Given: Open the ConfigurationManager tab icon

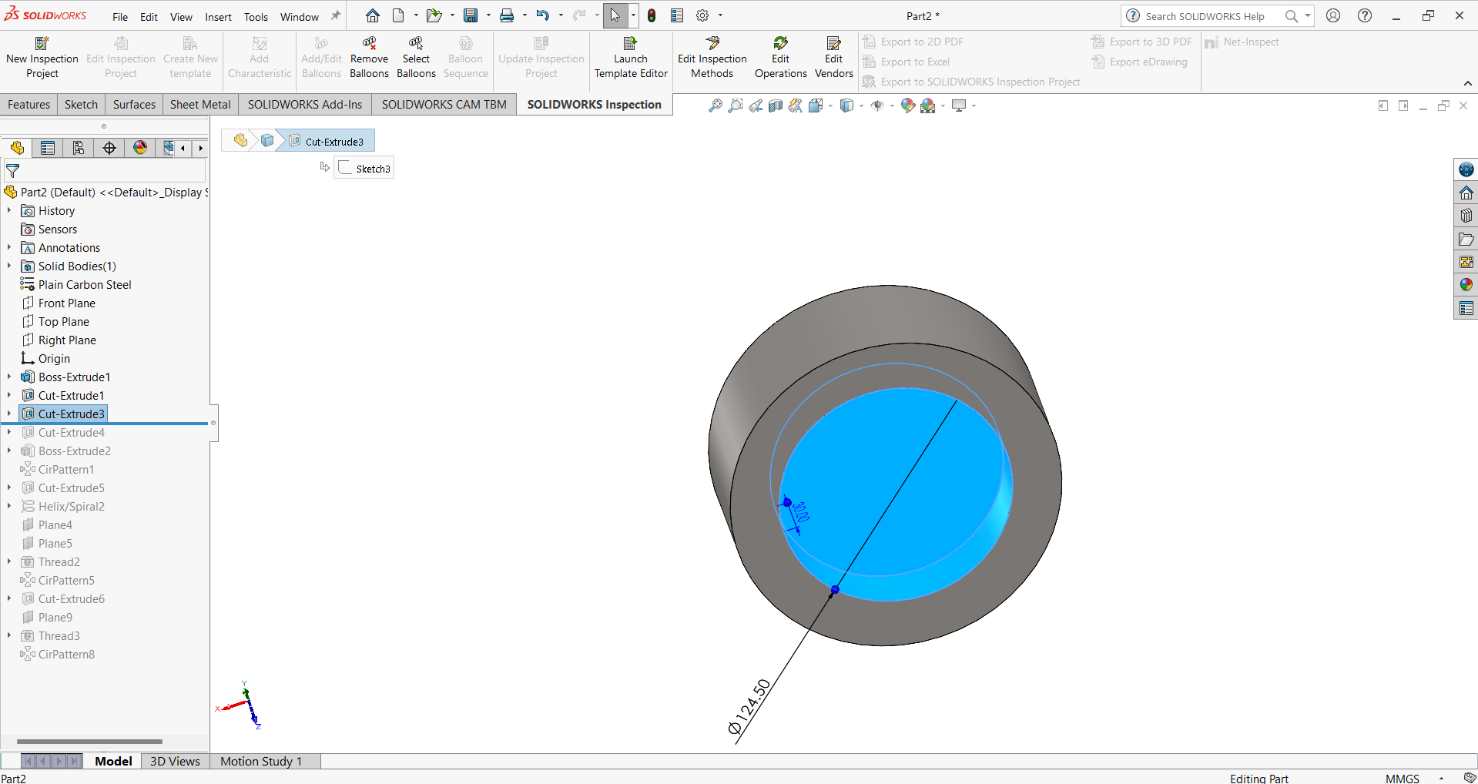Looking at the screenshot, I should [x=79, y=148].
